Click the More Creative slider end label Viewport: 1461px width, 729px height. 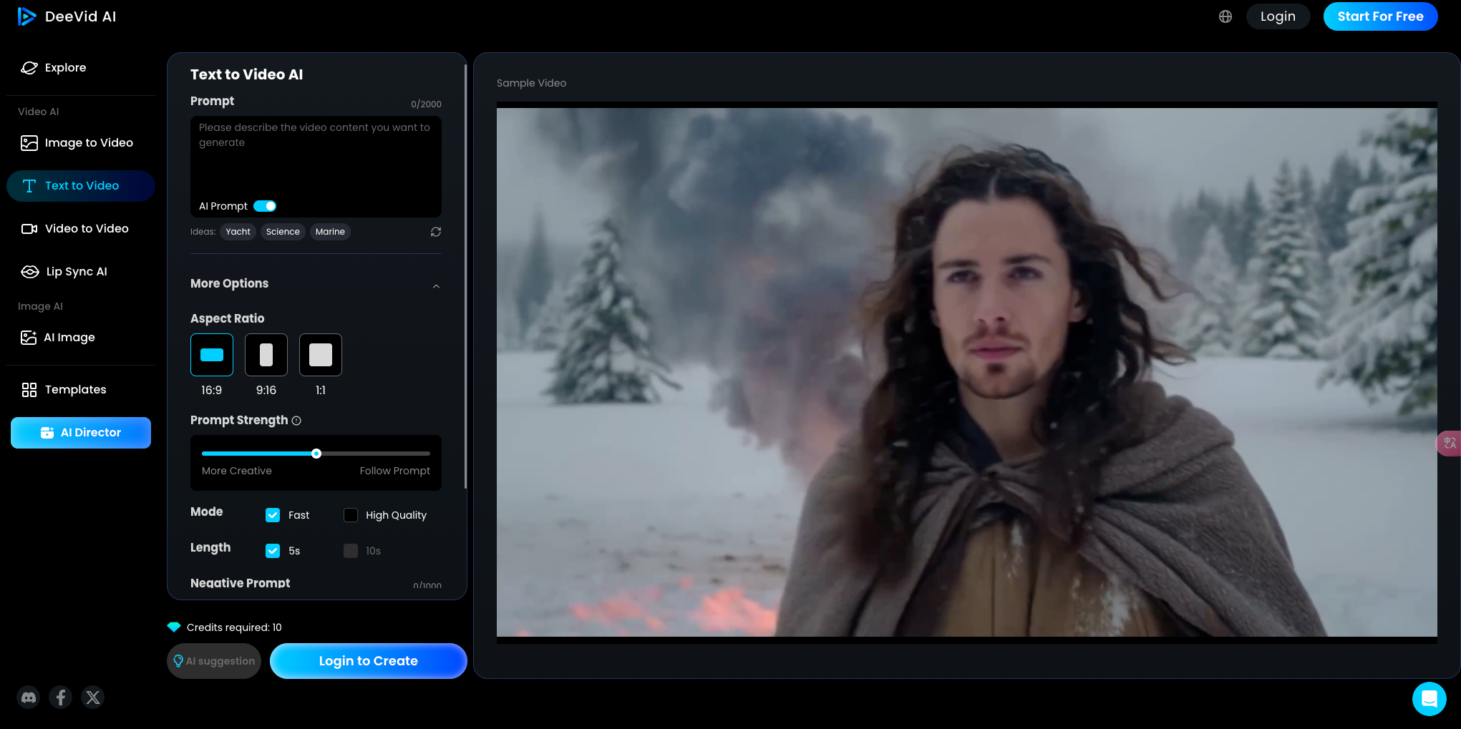coord(237,471)
